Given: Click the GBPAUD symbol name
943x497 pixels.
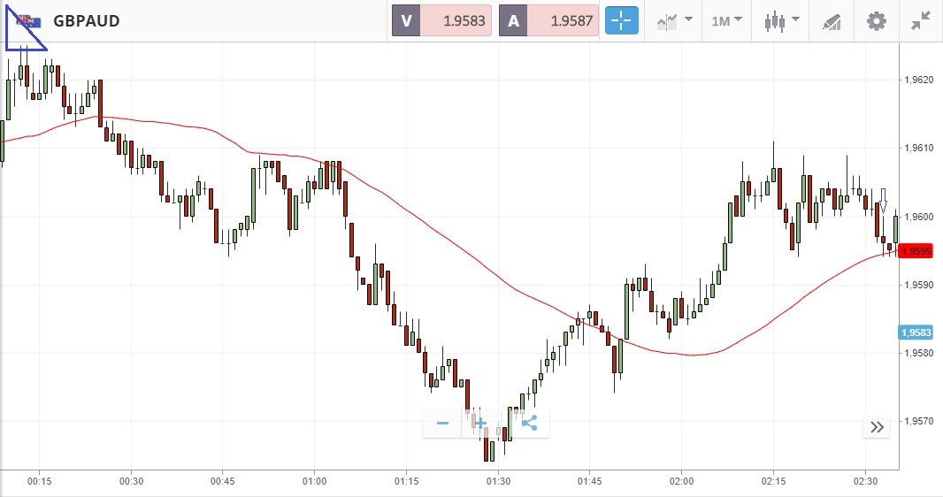Looking at the screenshot, I should 87,20.
